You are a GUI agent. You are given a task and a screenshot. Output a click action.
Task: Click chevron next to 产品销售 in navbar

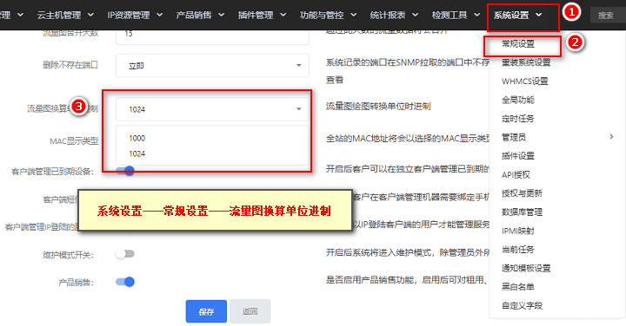click(x=221, y=15)
